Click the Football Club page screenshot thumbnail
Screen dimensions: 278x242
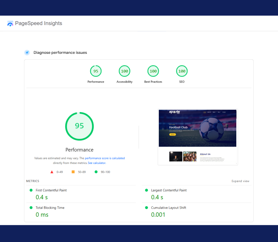click(x=197, y=137)
